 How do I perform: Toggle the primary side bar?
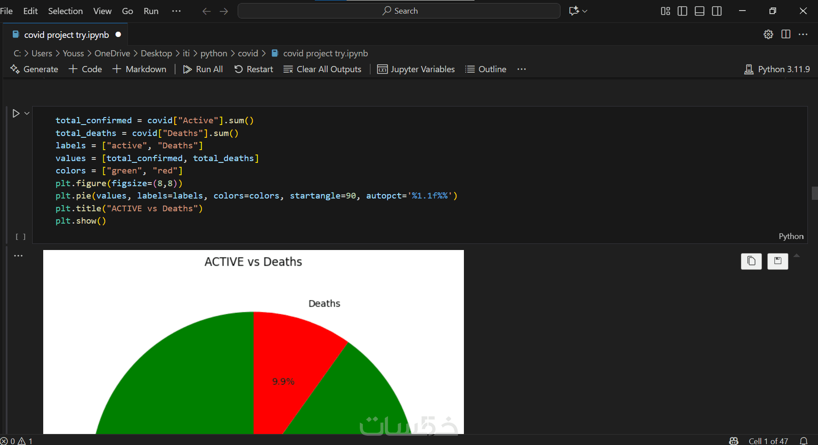[682, 11]
